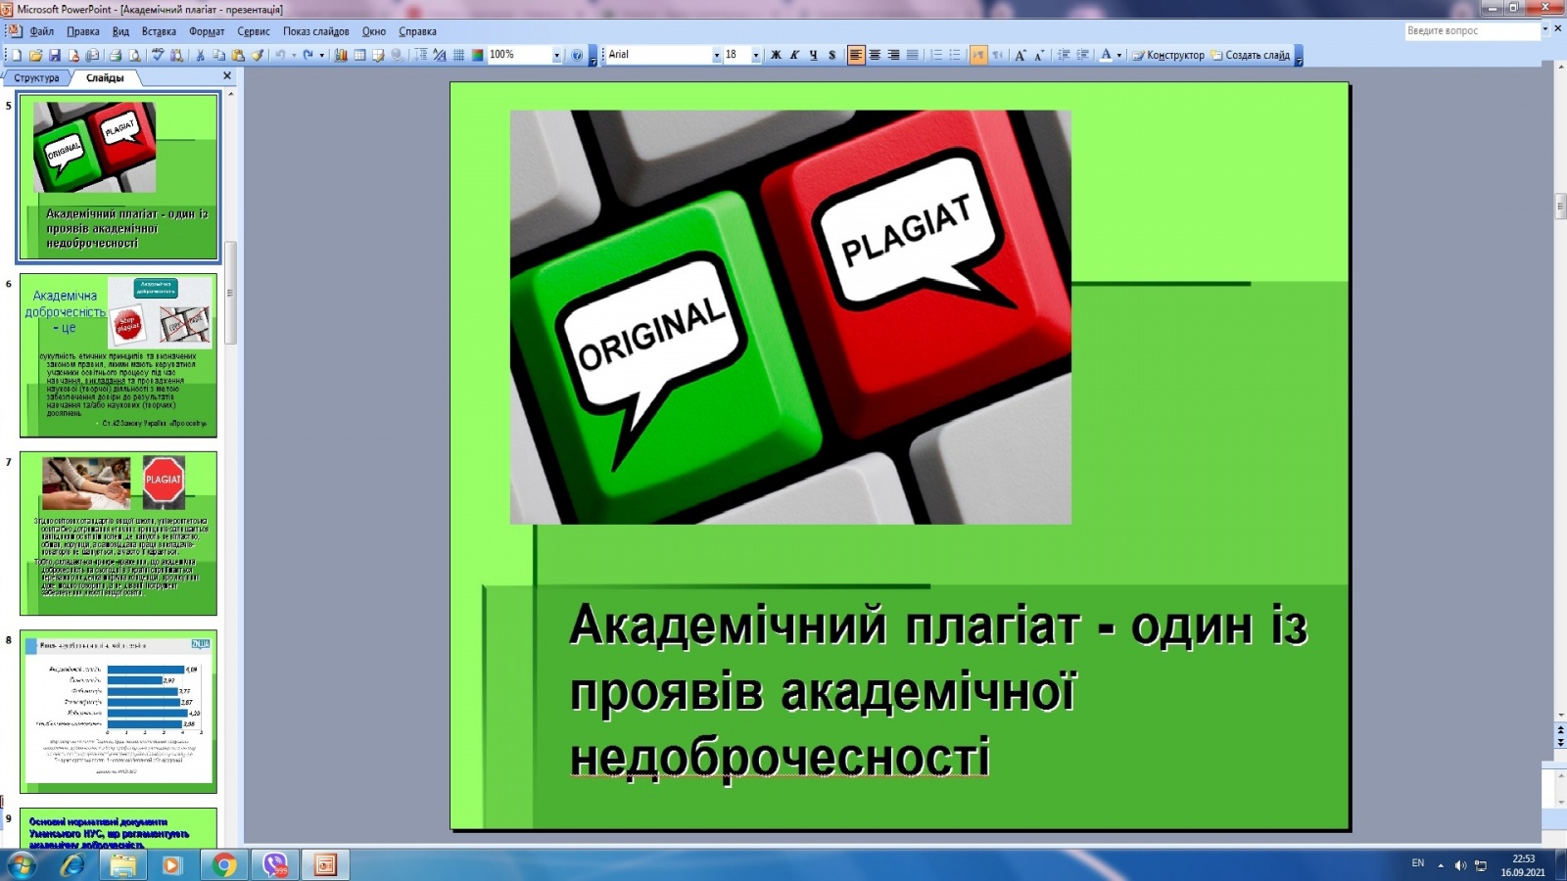The width and height of the screenshot is (1567, 881).
Task: Insert a chart using the chart icon
Action: [341, 55]
